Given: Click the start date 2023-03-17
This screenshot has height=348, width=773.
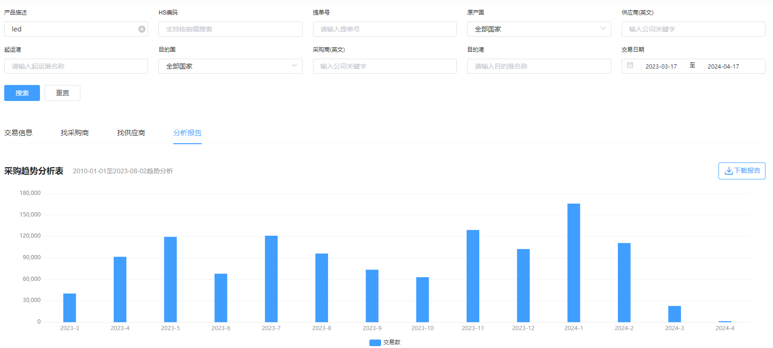Looking at the screenshot, I should pyautogui.click(x=661, y=67).
